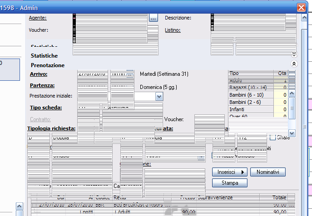Open the Prestazione iniziale dropdown arrow

(x=159, y=97)
